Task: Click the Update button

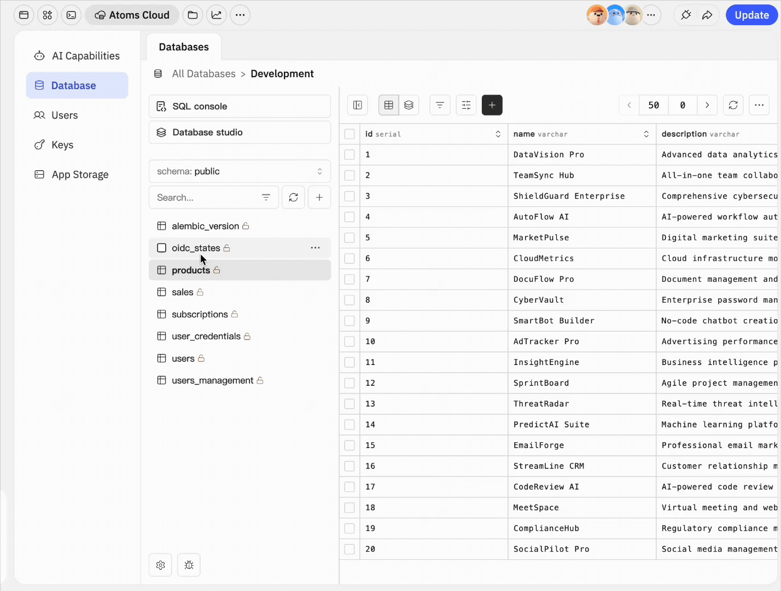Action: [751, 15]
